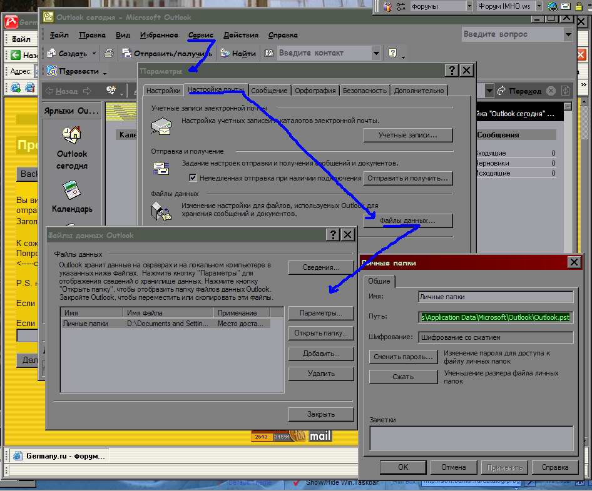The width and height of the screenshot is (592, 491).
Task: Expand the форумы dropdown at top
Action: coord(469,6)
